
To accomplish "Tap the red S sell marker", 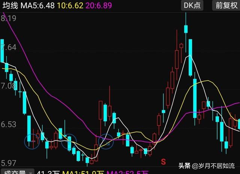I will tap(163, 162).
